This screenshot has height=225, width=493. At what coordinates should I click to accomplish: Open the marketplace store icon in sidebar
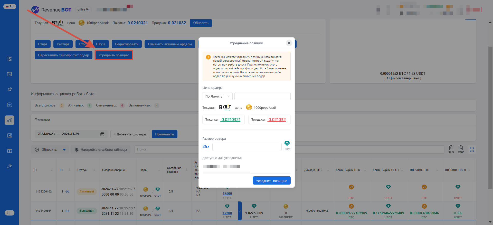pyautogui.click(x=10, y=74)
